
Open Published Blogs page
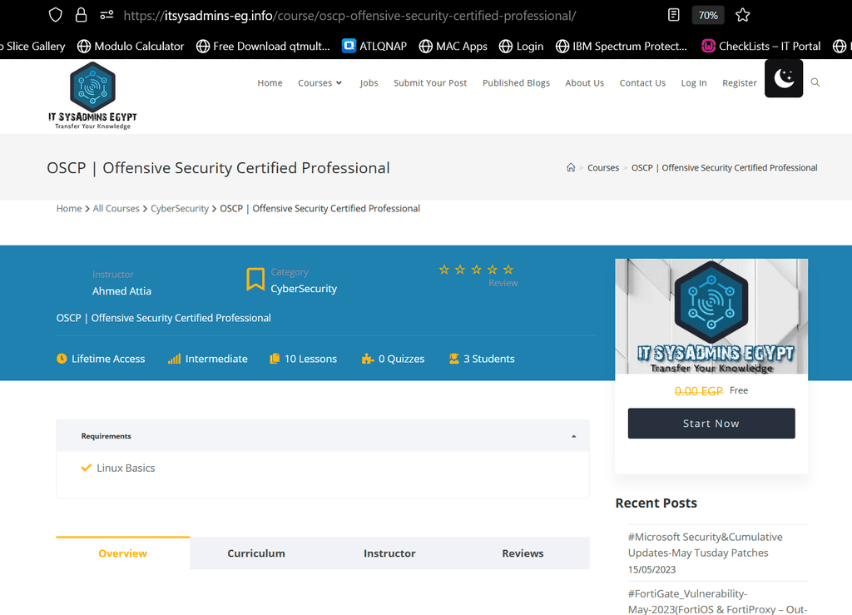pyautogui.click(x=516, y=82)
